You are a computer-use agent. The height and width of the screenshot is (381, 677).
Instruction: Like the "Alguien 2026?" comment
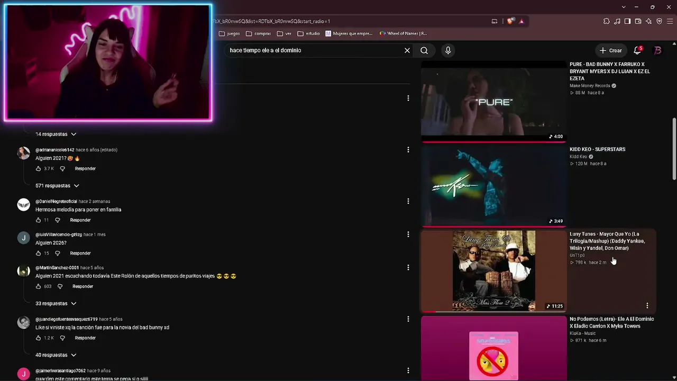click(x=38, y=253)
